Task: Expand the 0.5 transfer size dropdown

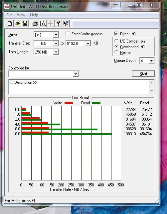Action: (56, 44)
